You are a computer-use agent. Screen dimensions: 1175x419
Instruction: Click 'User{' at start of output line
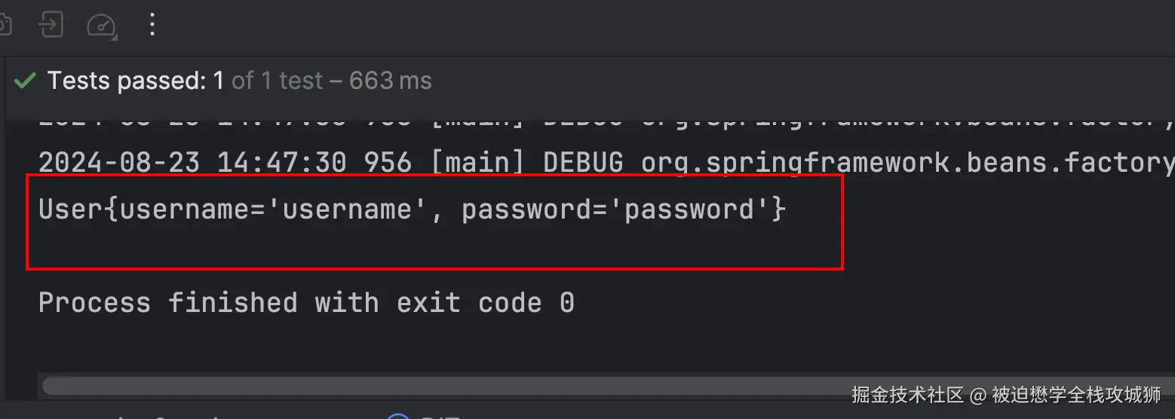click(77, 209)
